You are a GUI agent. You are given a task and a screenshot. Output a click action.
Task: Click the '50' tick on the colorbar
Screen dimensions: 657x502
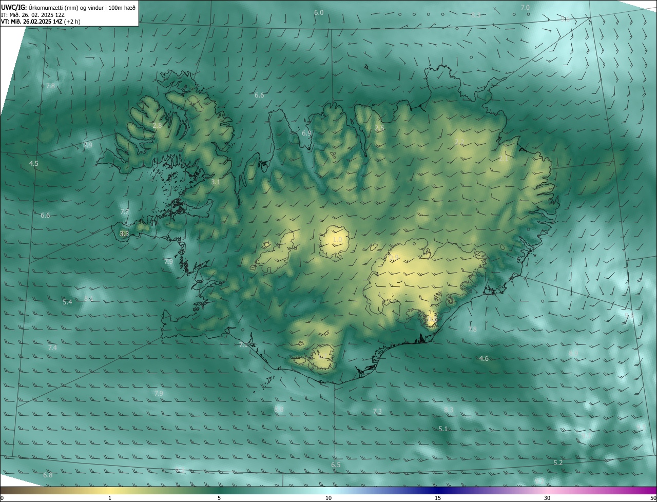(652, 498)
